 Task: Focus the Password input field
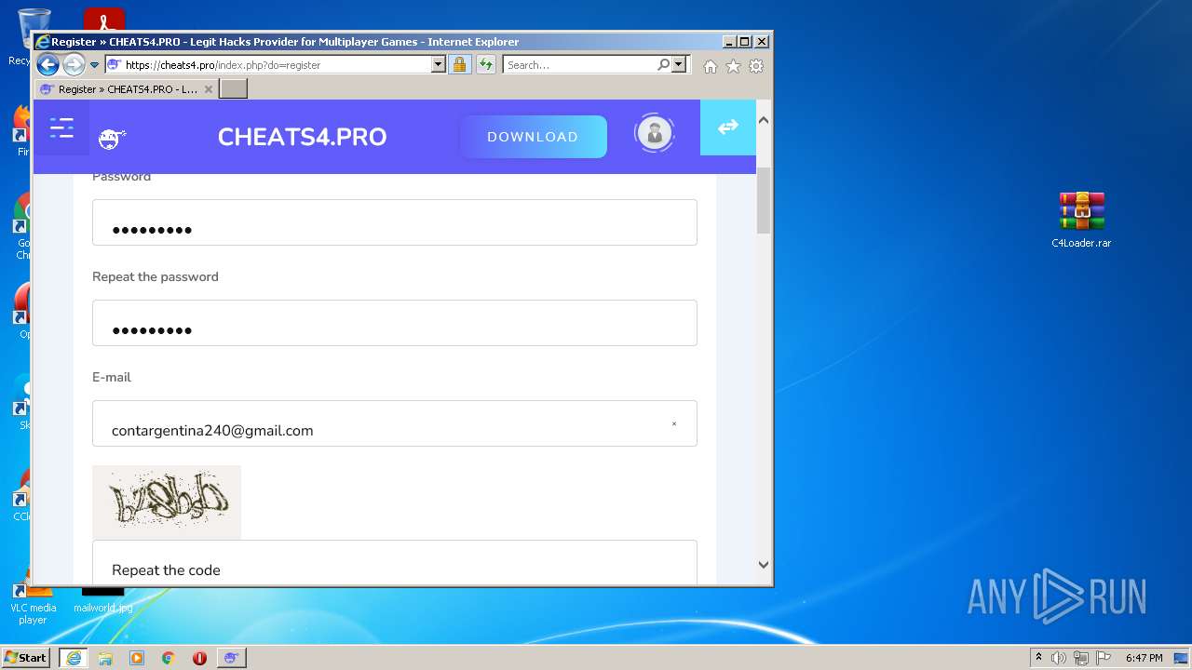tap(395, 222)
